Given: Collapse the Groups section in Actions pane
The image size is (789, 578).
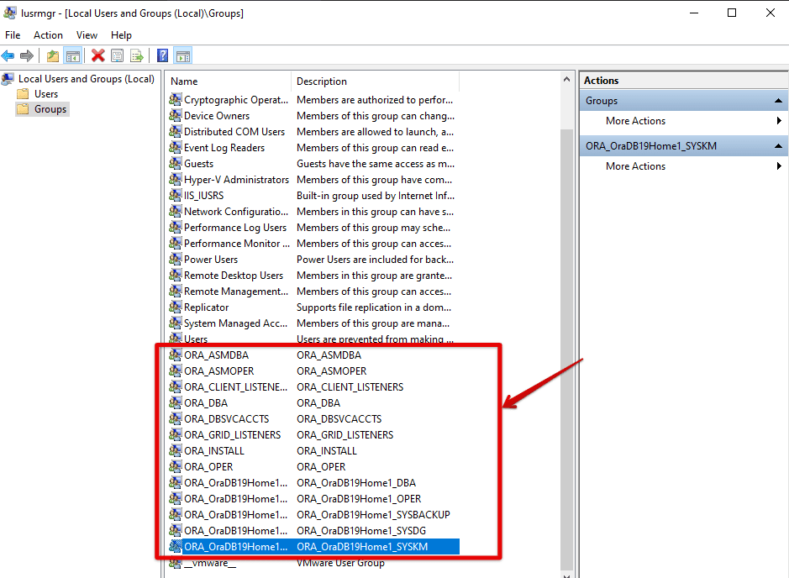Looking at the screenshot, I should pos(778,101).
